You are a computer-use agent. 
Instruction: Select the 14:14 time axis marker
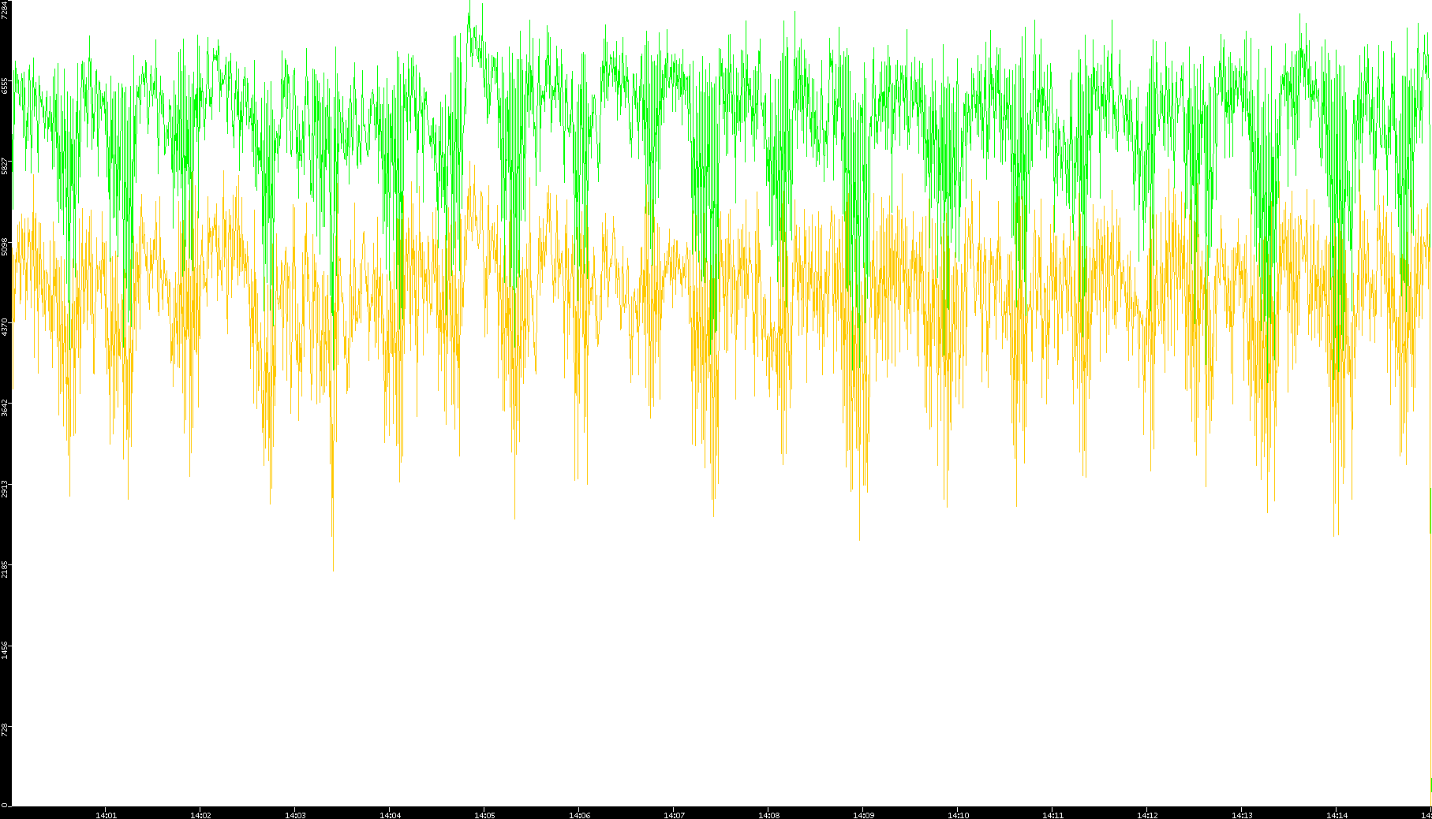1337,815
